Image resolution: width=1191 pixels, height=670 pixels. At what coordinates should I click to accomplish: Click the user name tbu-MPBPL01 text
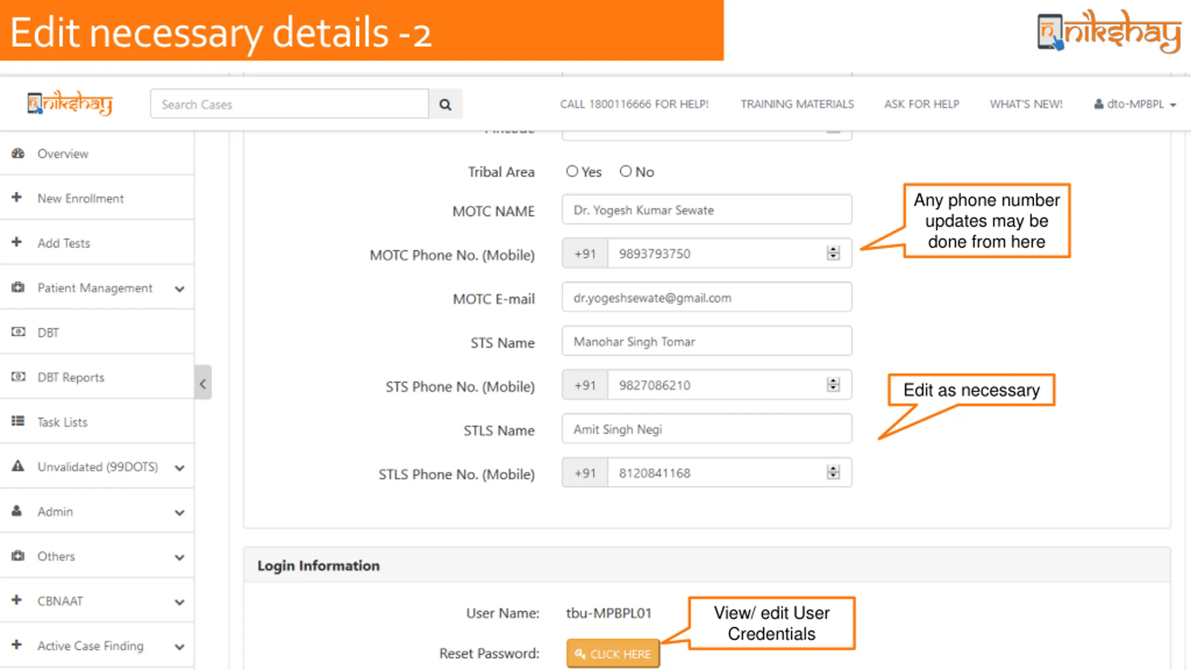pos(609,613)
